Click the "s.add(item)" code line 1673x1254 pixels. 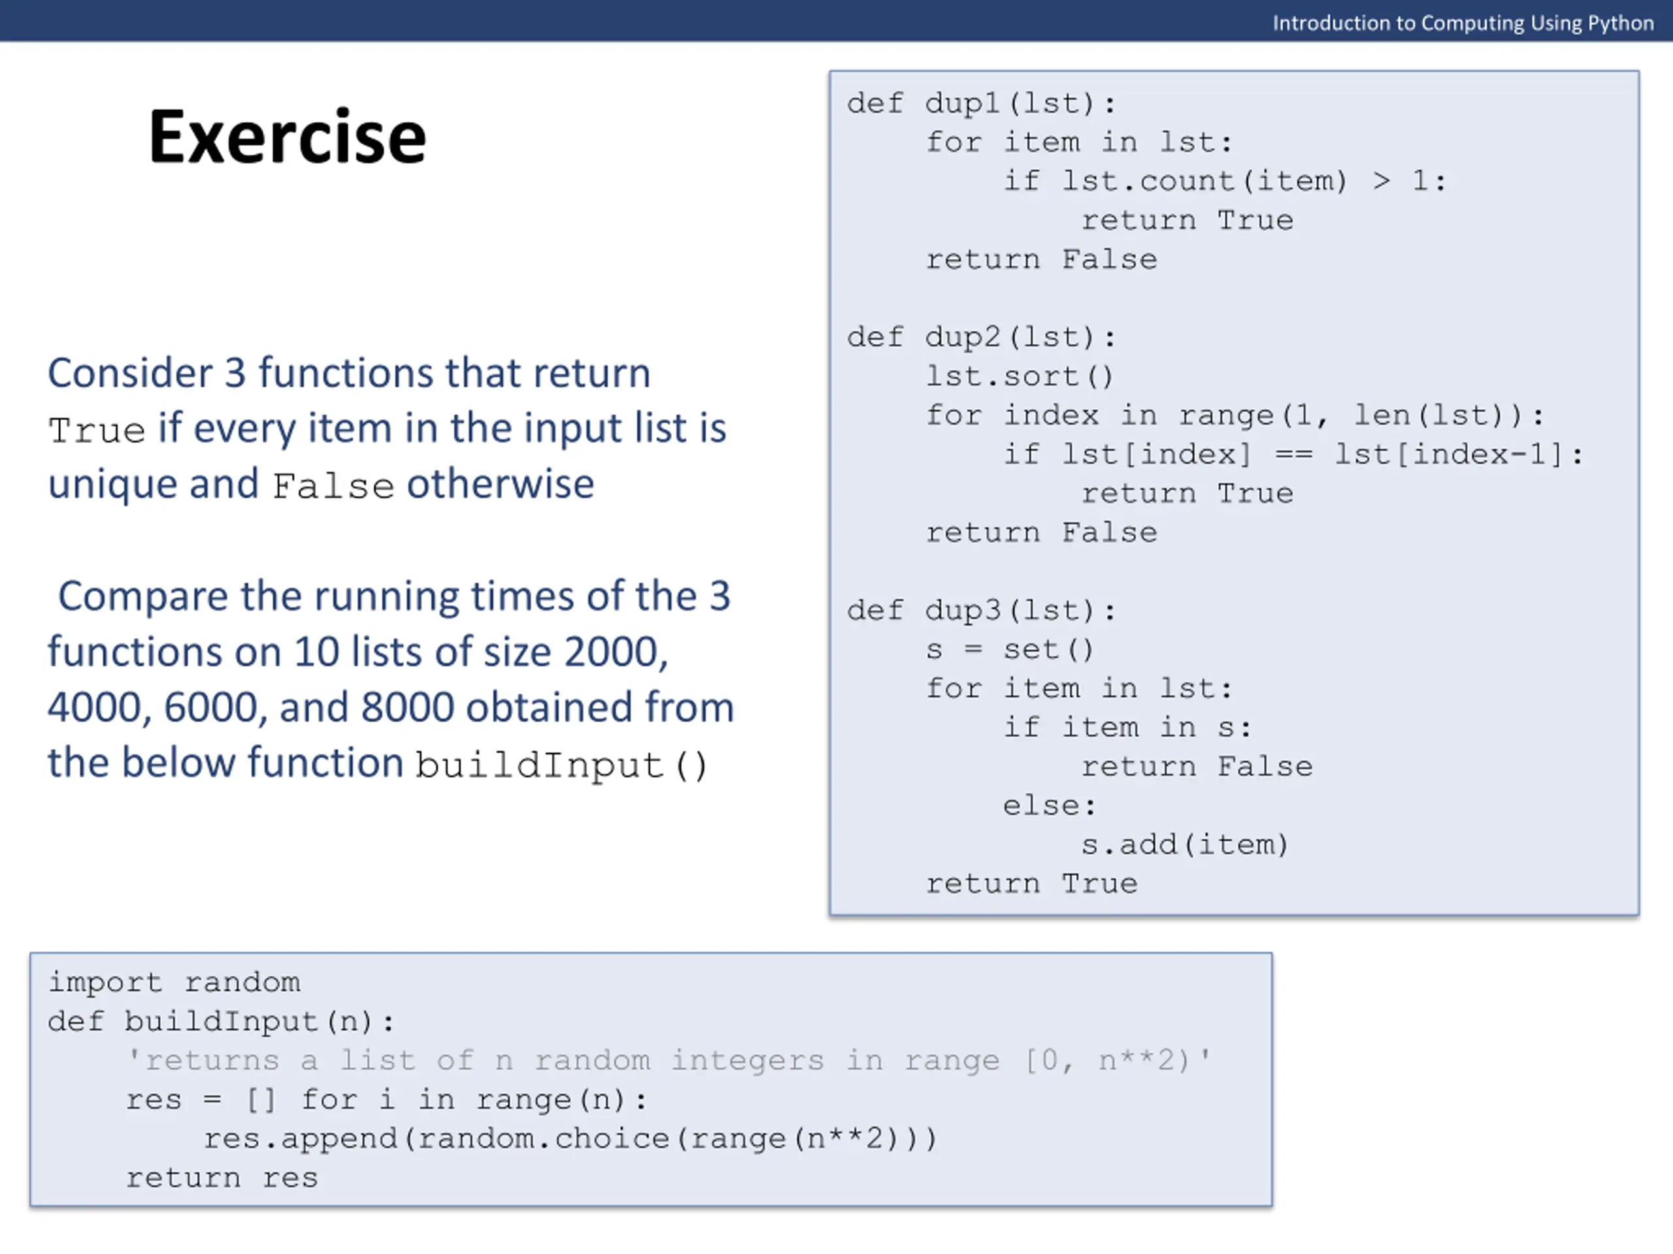(1184, 845)
